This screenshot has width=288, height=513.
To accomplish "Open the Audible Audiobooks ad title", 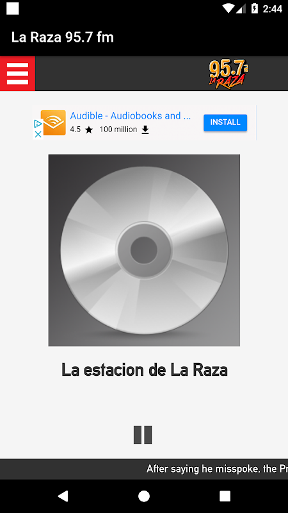I will (131, 116).
